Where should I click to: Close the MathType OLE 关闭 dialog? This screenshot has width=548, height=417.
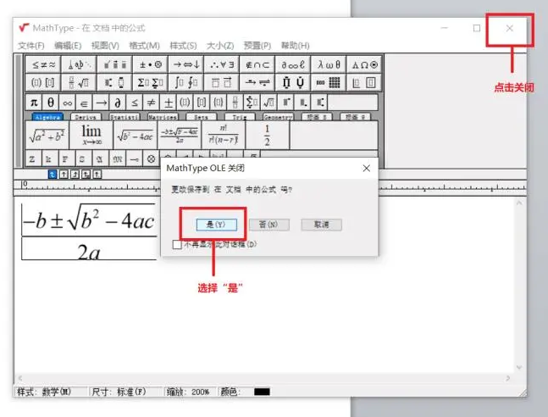[x=366, y=169]
